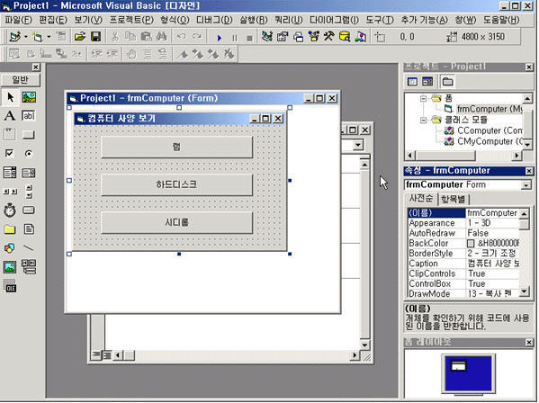Open the 보기(V) menu

tap(88, 20)
